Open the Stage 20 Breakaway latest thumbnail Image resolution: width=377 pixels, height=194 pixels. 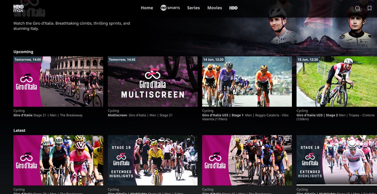tap(58, 160)
